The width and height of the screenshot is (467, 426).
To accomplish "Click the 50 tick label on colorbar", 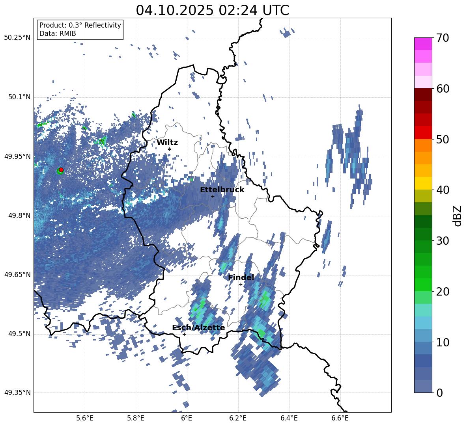I will coord(443,140).
